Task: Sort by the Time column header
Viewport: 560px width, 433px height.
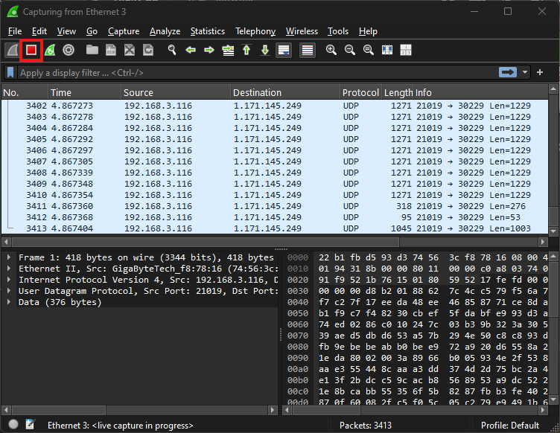Action: tap(85, 93)
